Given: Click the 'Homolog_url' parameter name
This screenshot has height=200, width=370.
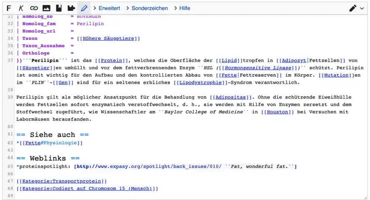Looking at the screenshot, I should [39, 31].
